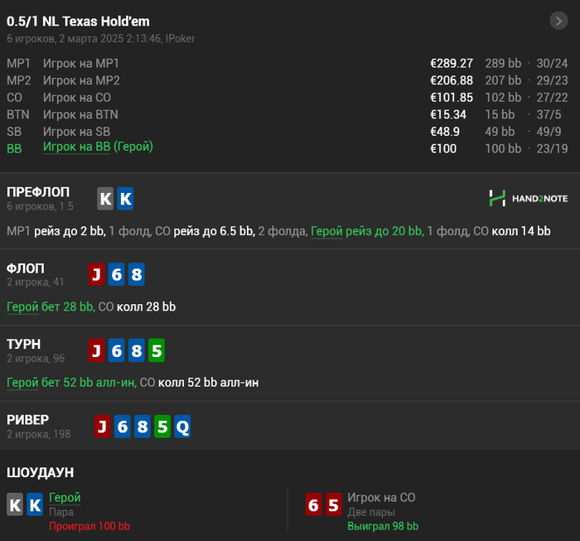Click 'Проиграл 100 bb' result text
This screenshot has height=541, width=580.
coord(89,526)
